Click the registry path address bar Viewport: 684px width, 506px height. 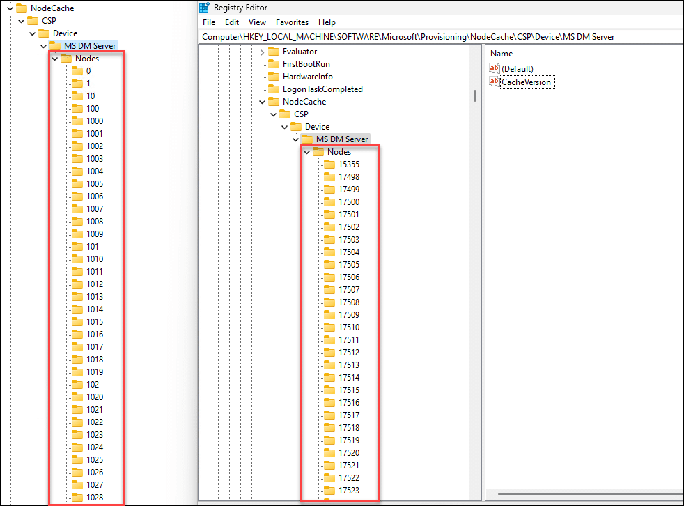click(441, 37)
